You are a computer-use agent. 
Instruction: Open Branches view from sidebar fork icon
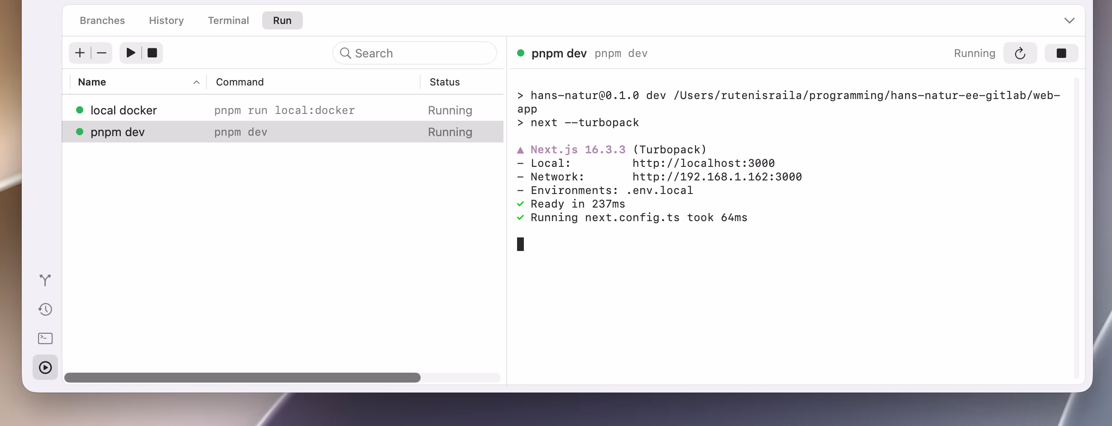click(x=45, y=280)
